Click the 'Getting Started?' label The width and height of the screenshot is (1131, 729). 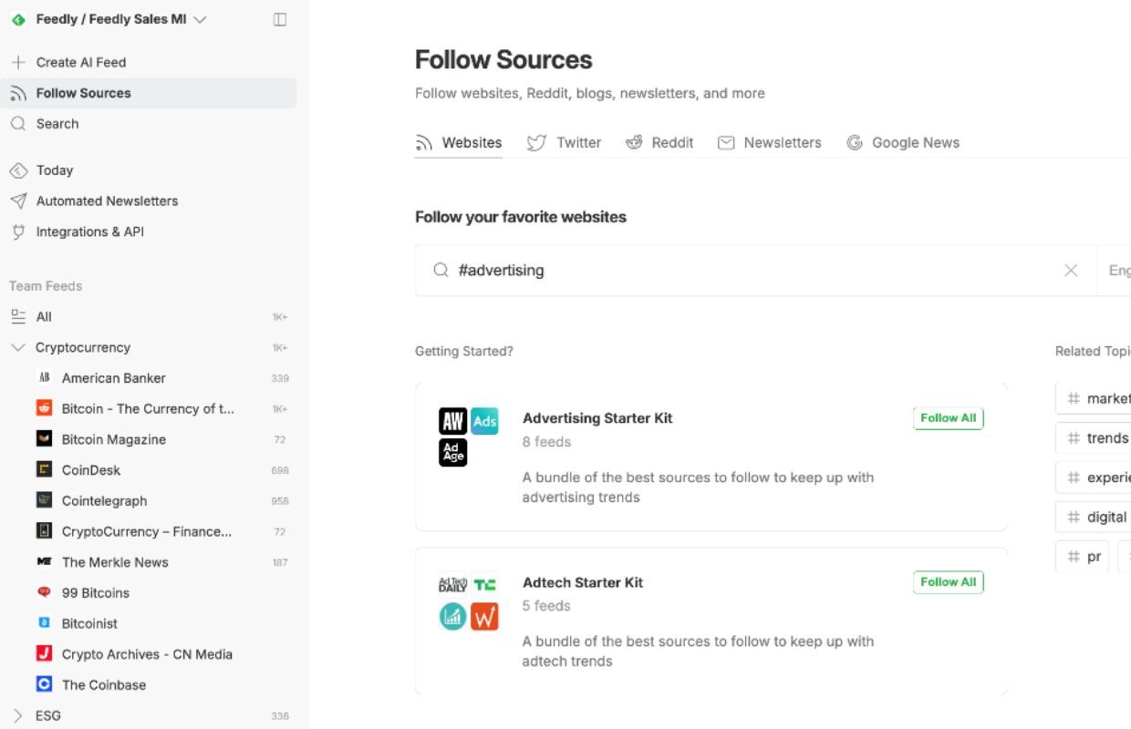(x=464, y=351)
